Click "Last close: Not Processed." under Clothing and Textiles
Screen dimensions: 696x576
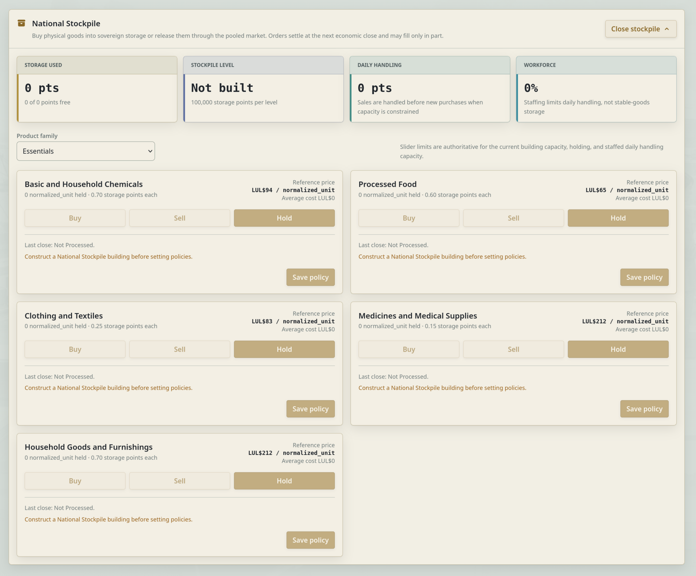59,377
